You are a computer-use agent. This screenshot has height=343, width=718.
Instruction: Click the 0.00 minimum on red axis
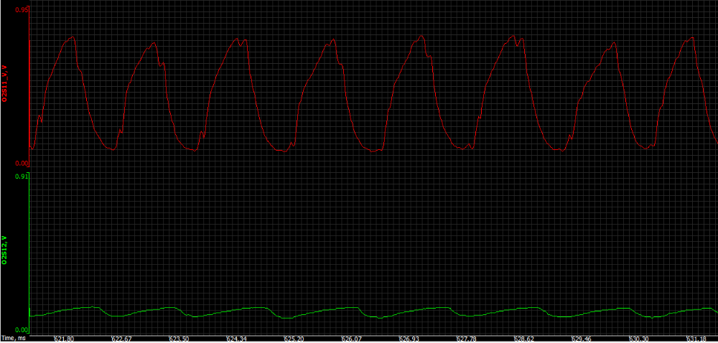point(21,164)
